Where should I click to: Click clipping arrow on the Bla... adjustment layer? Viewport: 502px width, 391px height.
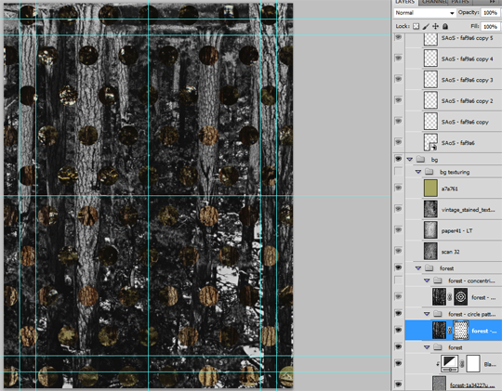[x=438, y=364]
